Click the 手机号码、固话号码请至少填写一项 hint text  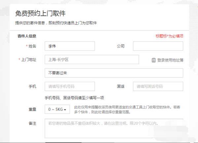point(74,98)
